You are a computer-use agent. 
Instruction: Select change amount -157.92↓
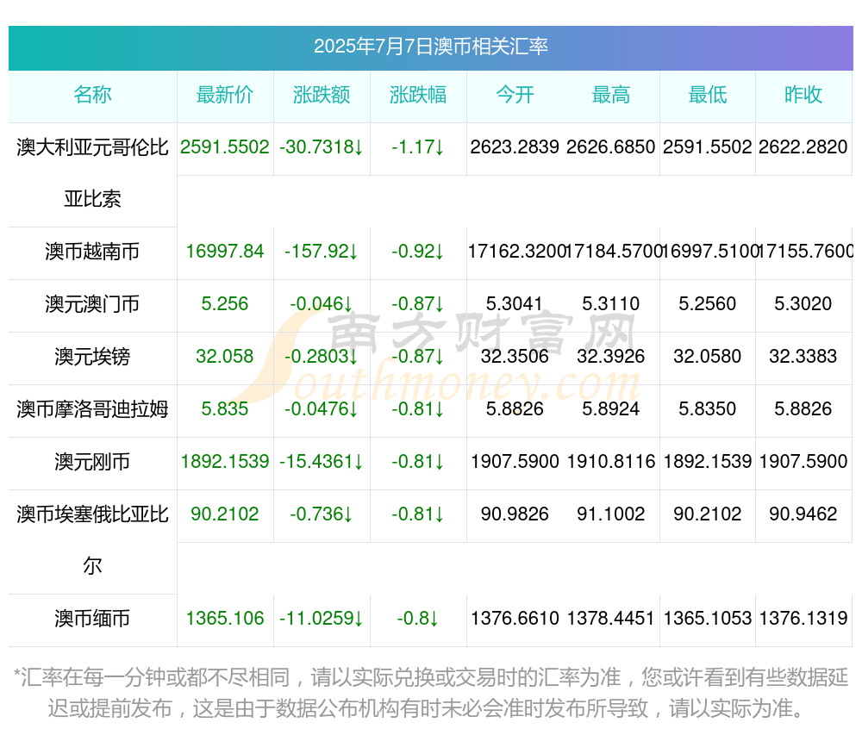click(x=322, y=251)
